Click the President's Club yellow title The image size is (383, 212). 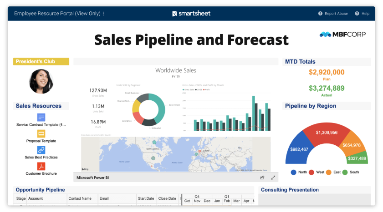(x=41, y=62)
